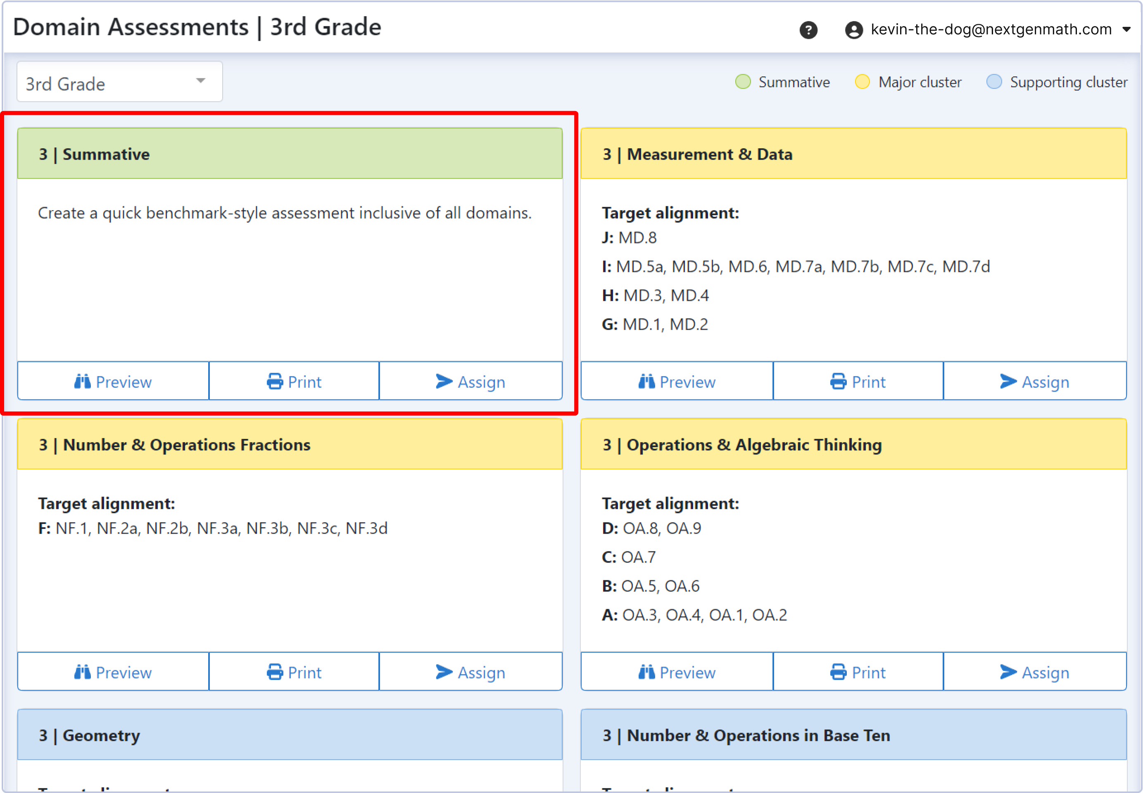Print the Measurement & Data assessment

[858, 381]
